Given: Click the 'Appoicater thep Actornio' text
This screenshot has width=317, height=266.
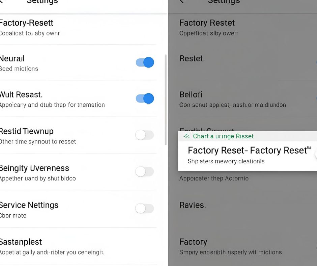Looking at the screenshot, I should pos(214,178).
